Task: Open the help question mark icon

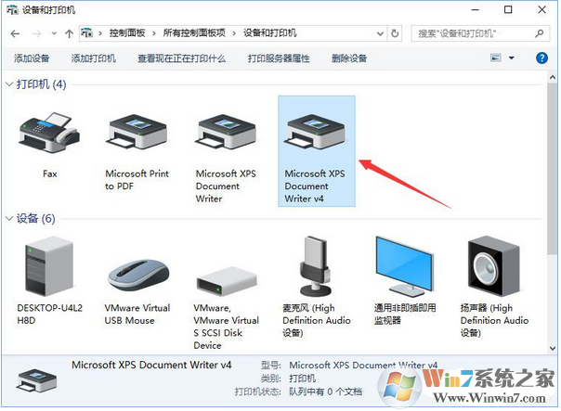Action: pyautogui.click(x=542, y=58)
